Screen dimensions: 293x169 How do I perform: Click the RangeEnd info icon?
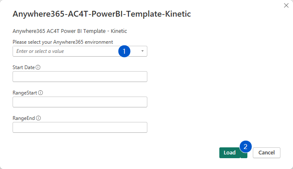coord(39,118)
